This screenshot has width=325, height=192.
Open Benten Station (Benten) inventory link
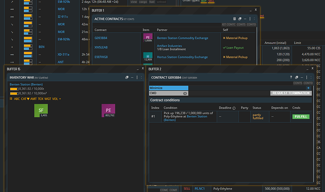click(x=26, y=84)
